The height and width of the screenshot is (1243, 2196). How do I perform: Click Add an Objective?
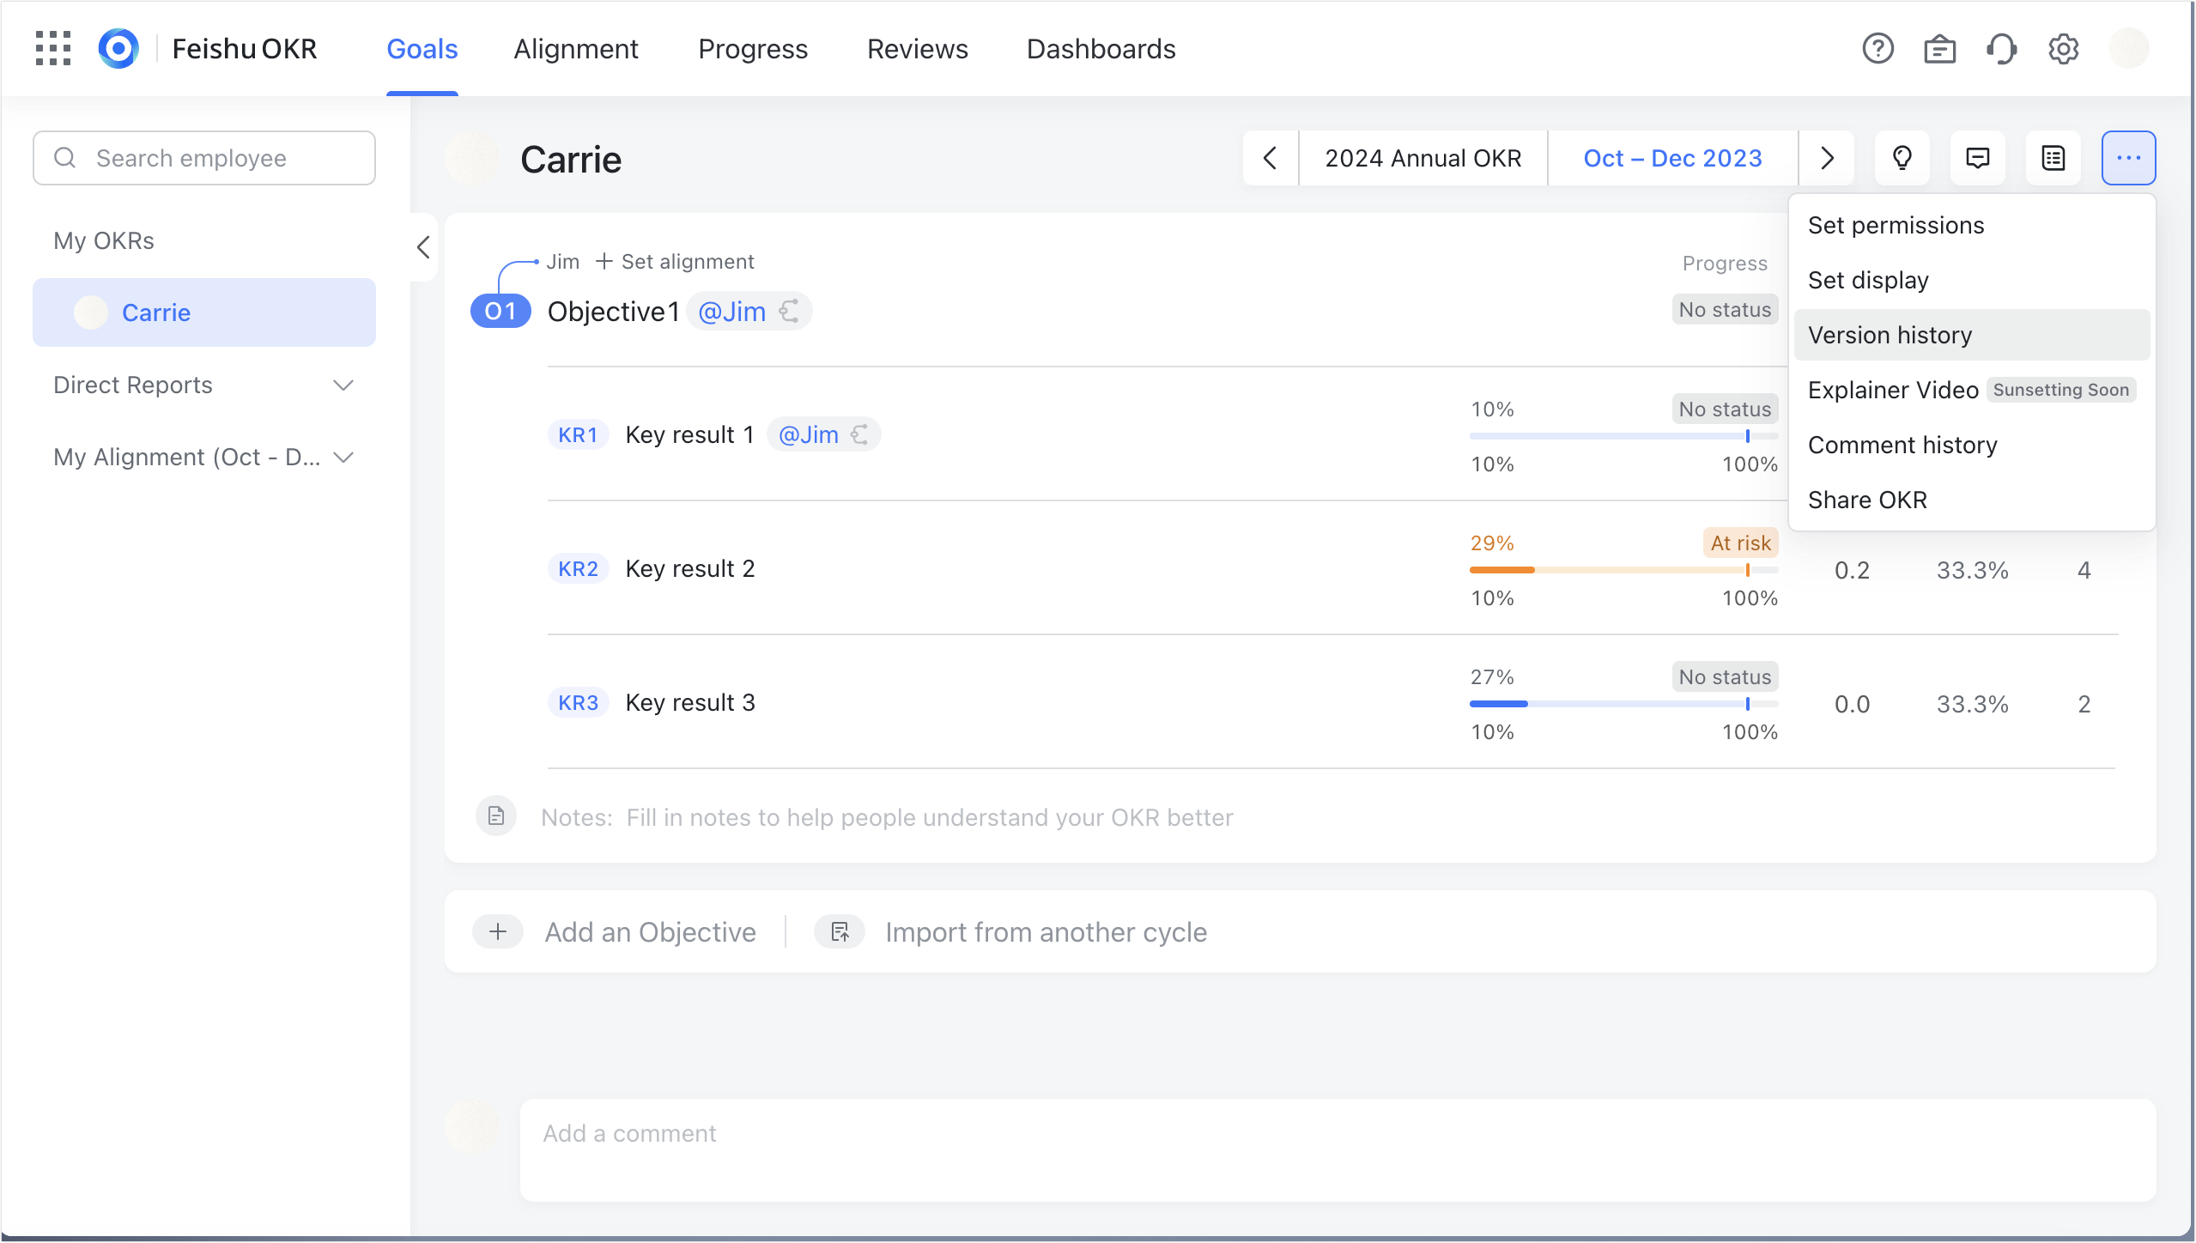coord(650,932)
